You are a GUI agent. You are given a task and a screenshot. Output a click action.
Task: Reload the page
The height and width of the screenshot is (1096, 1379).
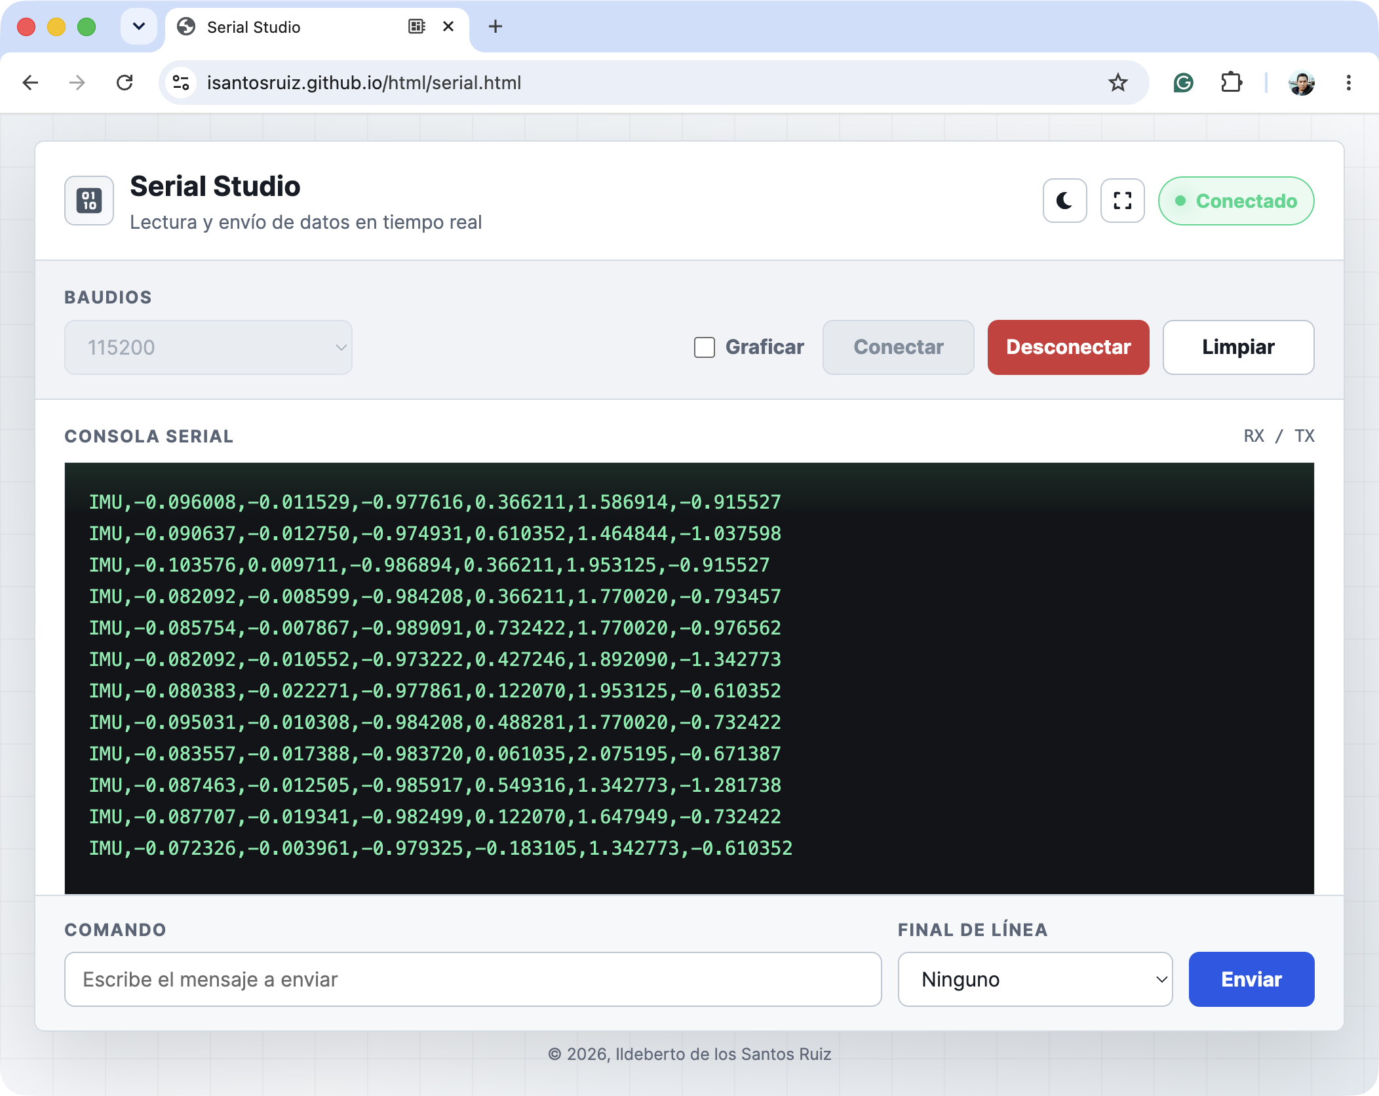(x=125, y=83)
